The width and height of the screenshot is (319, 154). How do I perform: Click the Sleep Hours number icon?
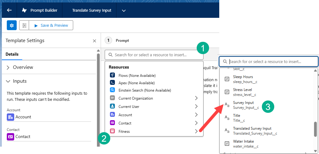pyautogui.click(x=227, y=79)
